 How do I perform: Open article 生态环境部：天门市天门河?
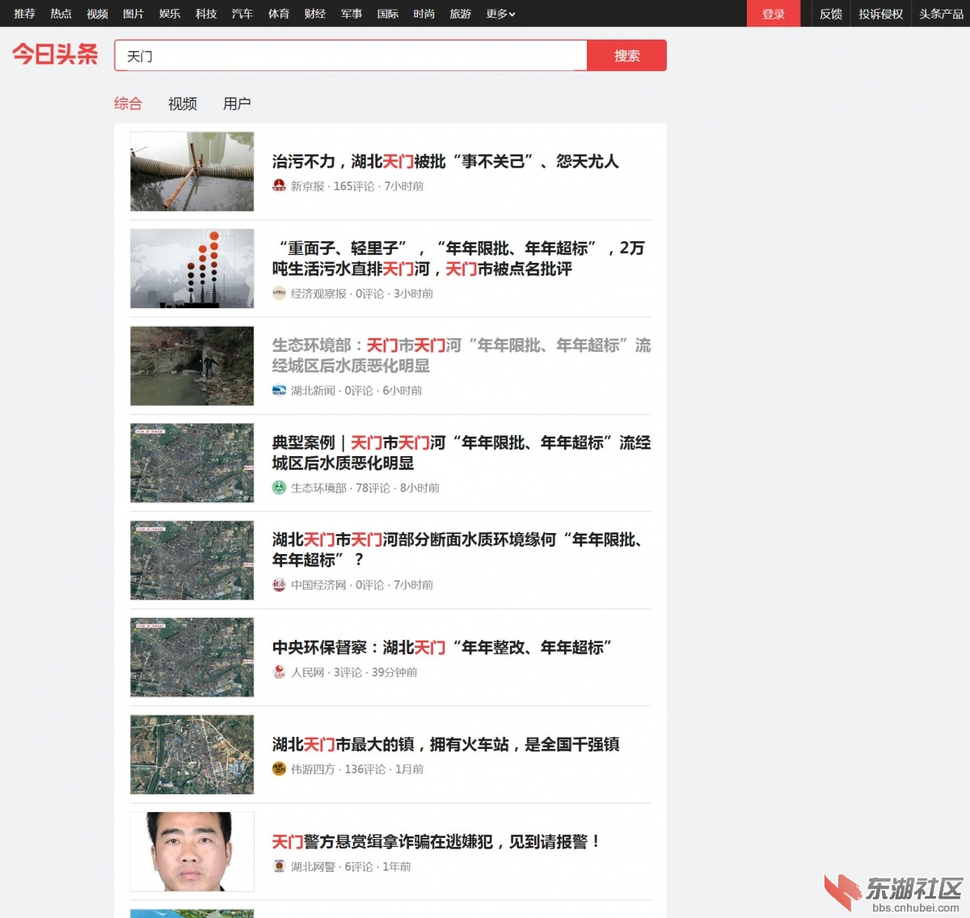coord(462,355)
